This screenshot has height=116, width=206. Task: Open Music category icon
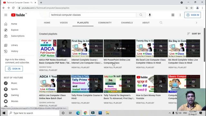coord(6,83)
